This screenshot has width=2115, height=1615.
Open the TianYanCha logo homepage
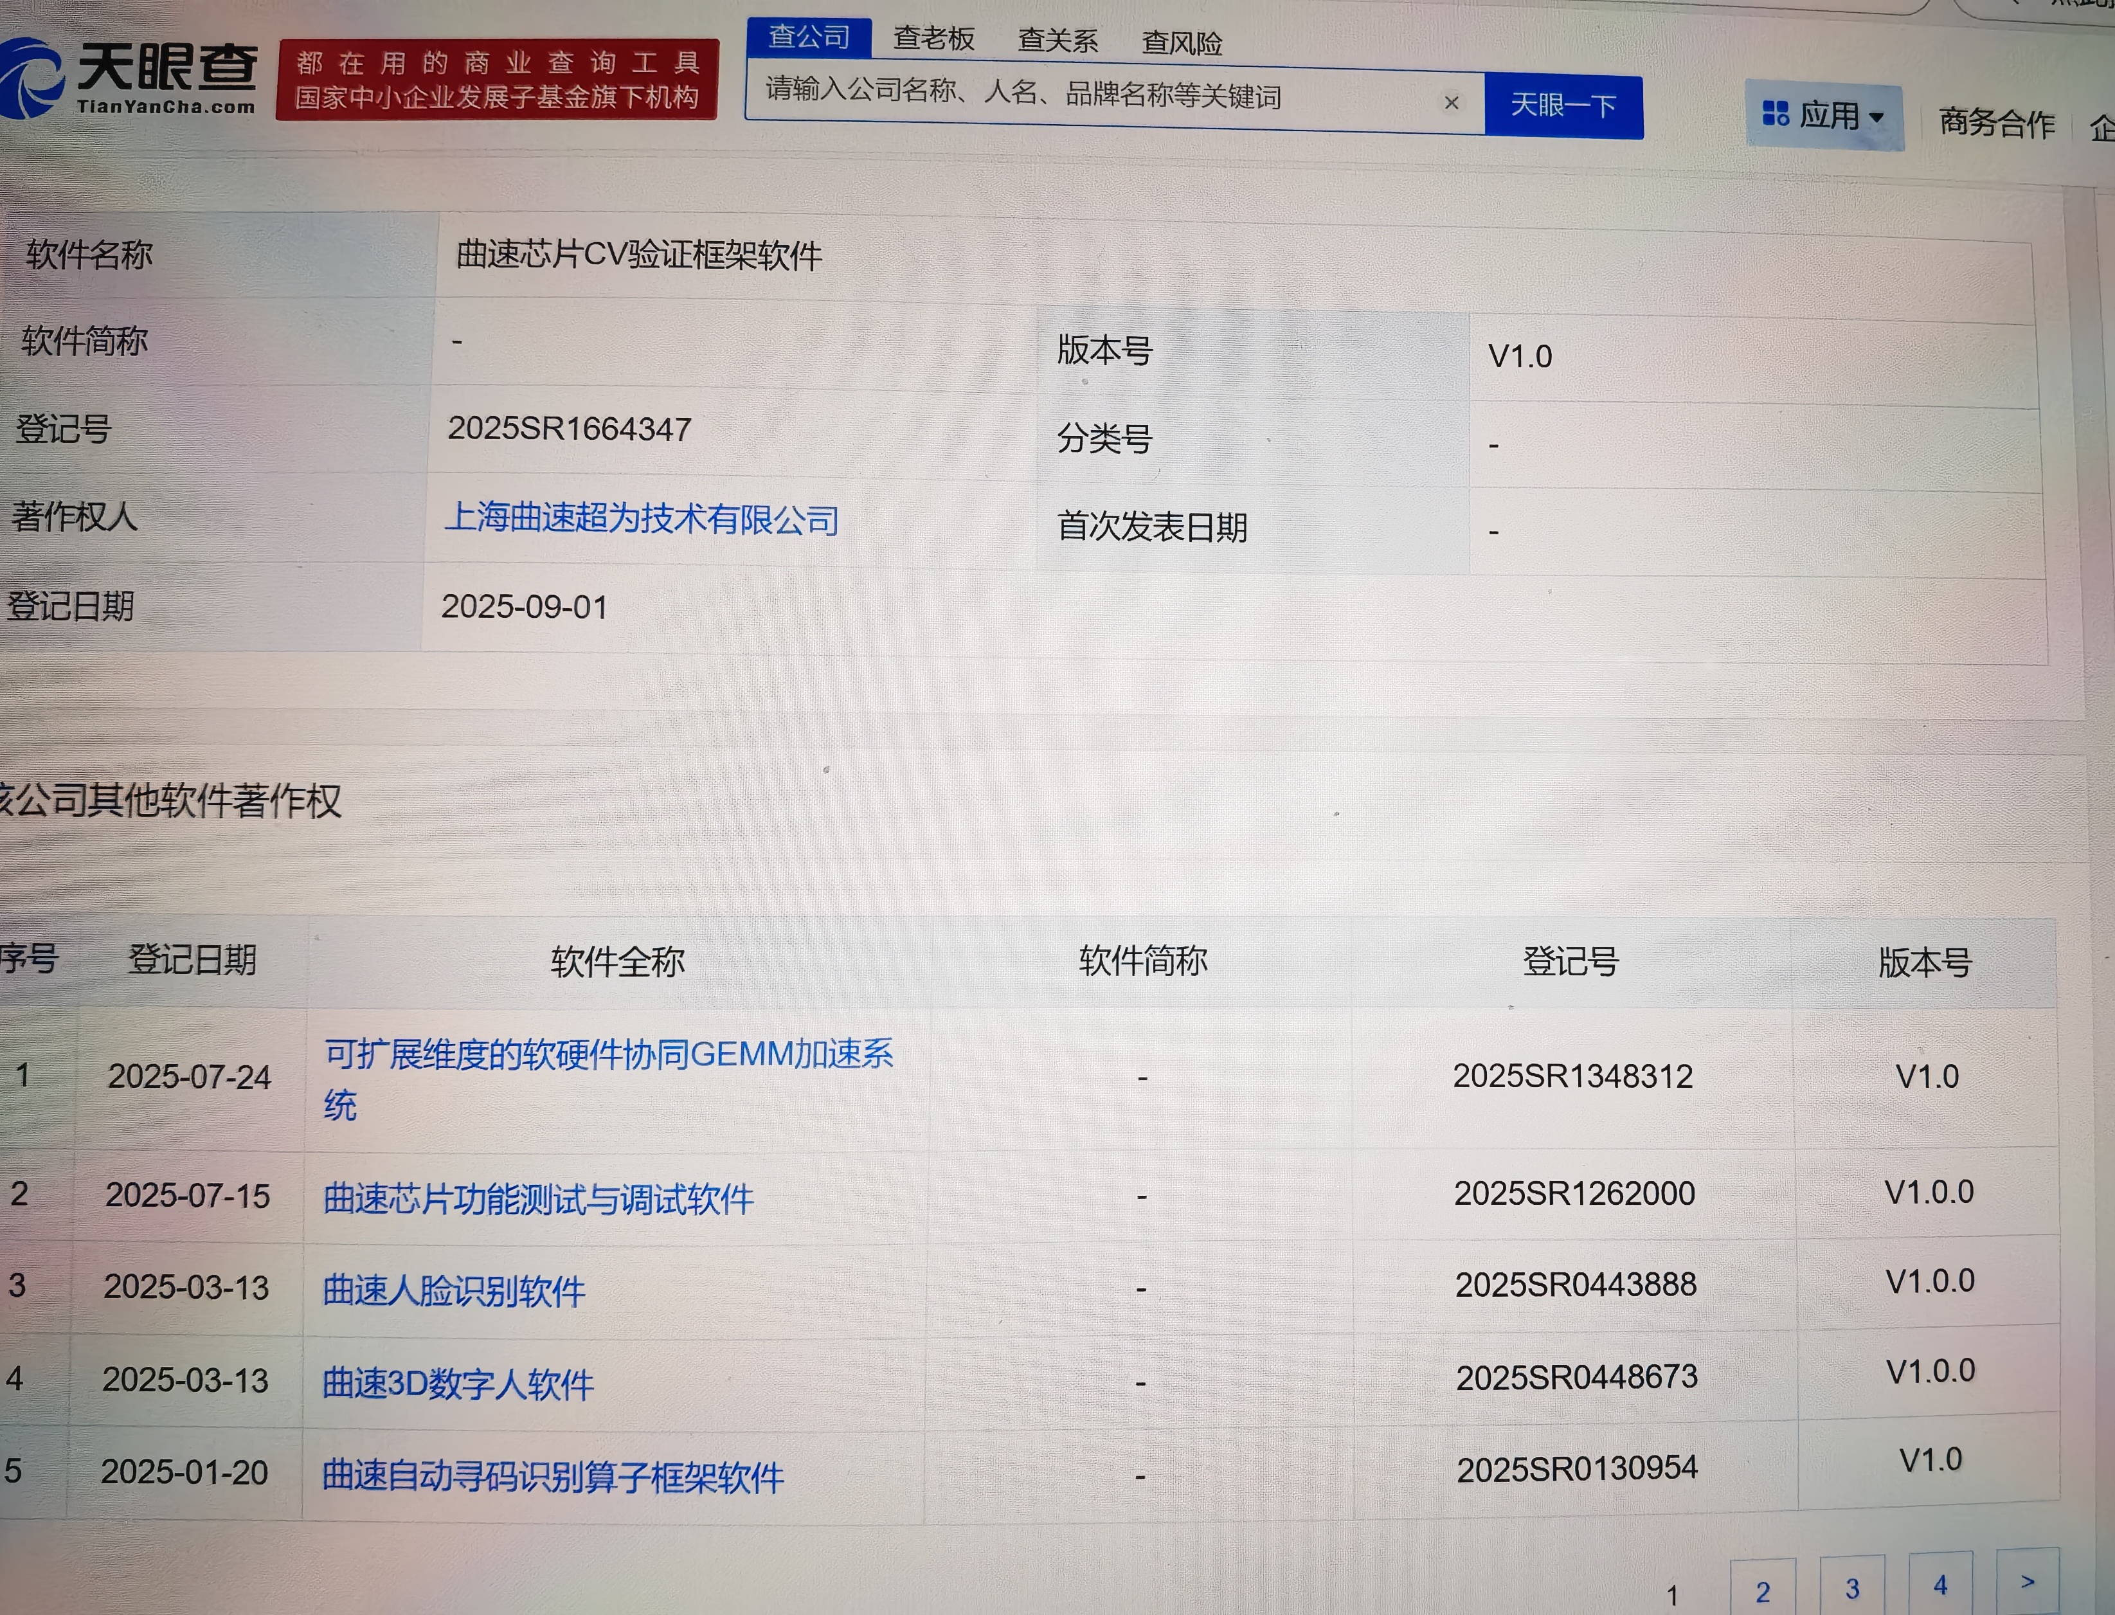point(128,79)
